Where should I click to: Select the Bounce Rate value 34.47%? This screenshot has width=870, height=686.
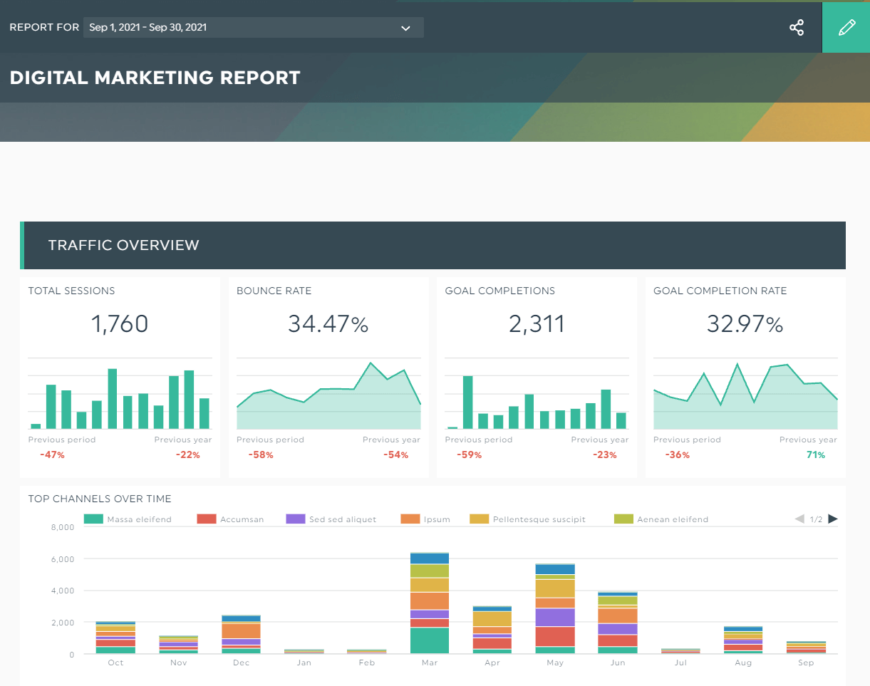click(328, 324)
